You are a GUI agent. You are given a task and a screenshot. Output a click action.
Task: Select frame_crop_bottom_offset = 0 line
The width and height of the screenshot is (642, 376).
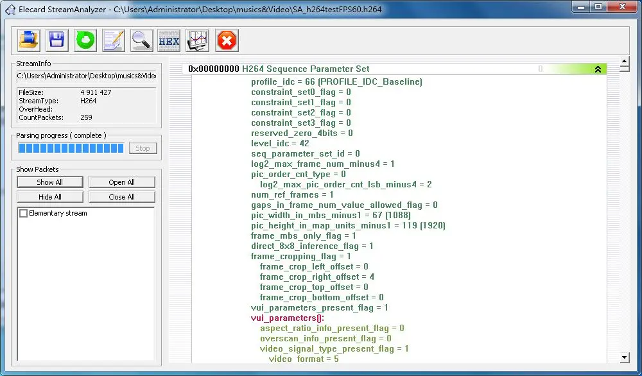tap(322, 298)
